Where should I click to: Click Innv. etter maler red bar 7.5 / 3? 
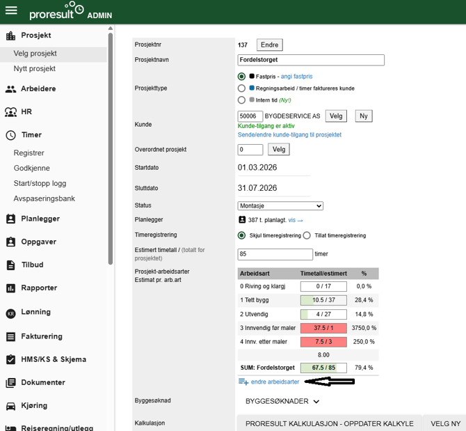click(323, 342)
